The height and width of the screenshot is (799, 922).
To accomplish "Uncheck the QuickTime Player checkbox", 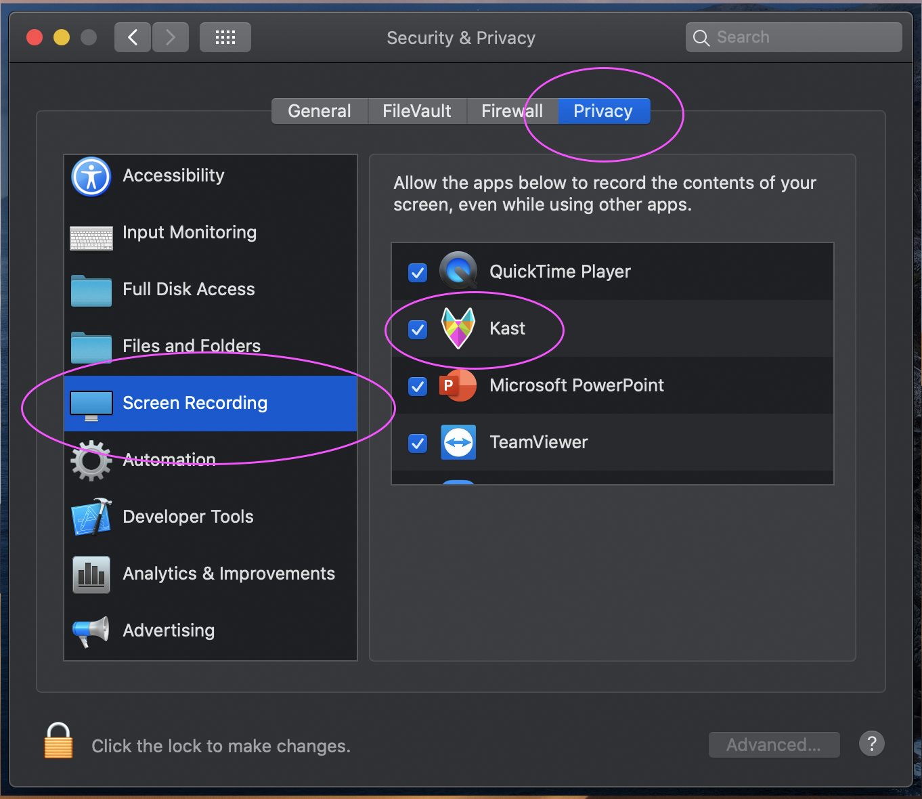I will 418,273.
